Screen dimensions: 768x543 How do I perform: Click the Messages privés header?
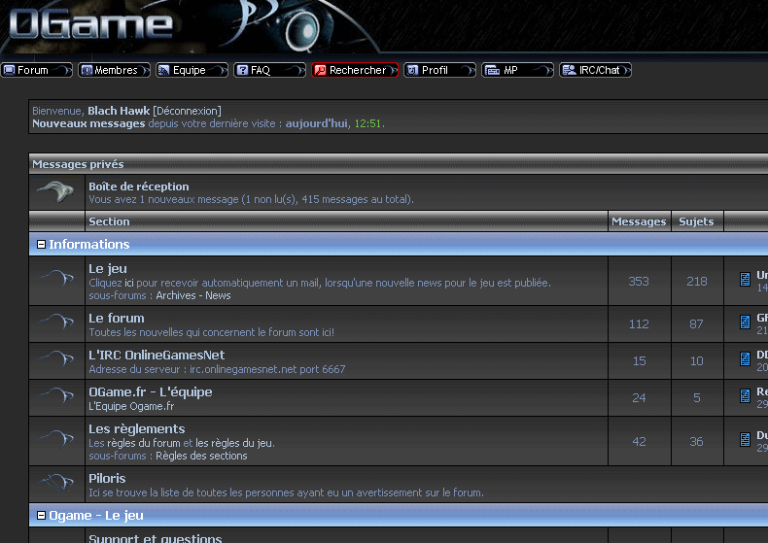pyautogui.click(x=78, y=164)
